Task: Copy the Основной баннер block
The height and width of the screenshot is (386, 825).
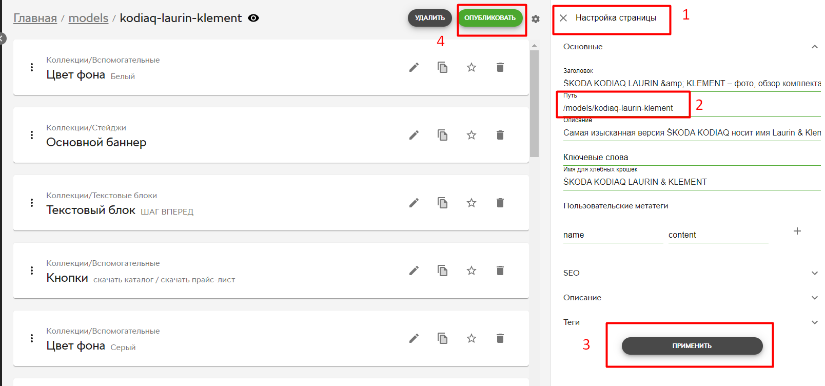Action: point(442,135)
